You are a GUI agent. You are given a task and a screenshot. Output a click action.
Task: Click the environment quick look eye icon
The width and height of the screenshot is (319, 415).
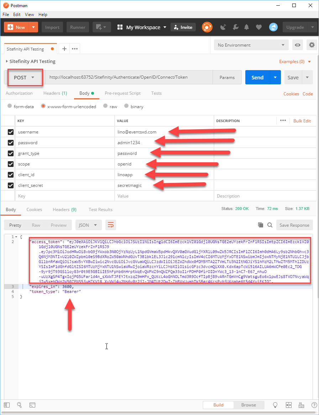(298, 45)
